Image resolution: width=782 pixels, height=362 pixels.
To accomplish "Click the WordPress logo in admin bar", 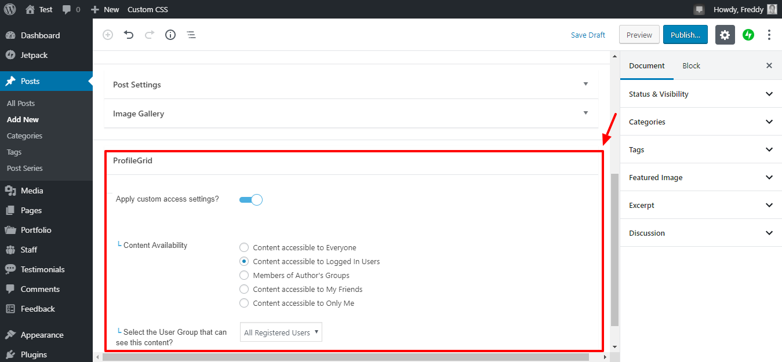I will pyautogui.click(x=10, y=9).
